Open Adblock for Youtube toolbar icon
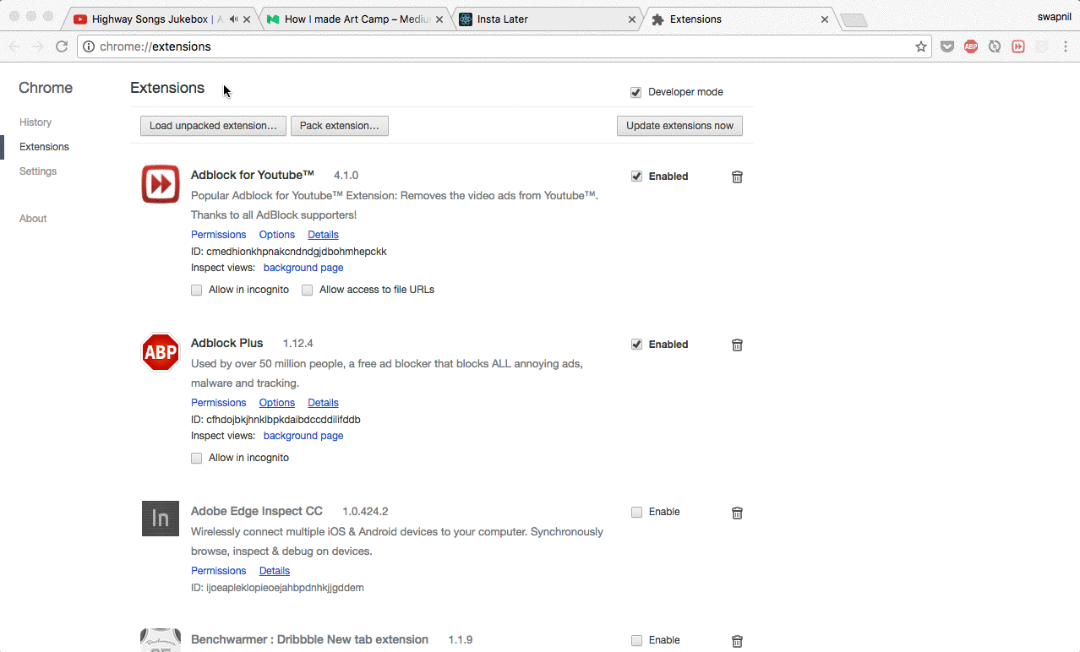 1018,46
